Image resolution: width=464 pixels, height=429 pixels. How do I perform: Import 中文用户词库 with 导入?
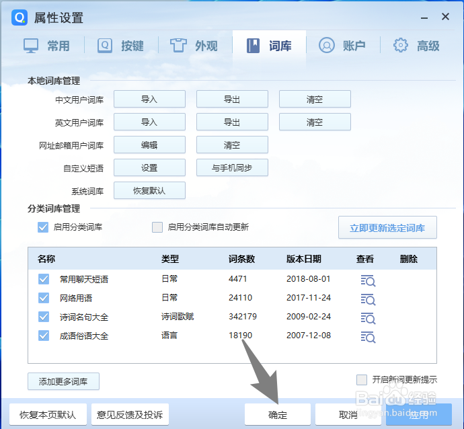tap(149, 99)
